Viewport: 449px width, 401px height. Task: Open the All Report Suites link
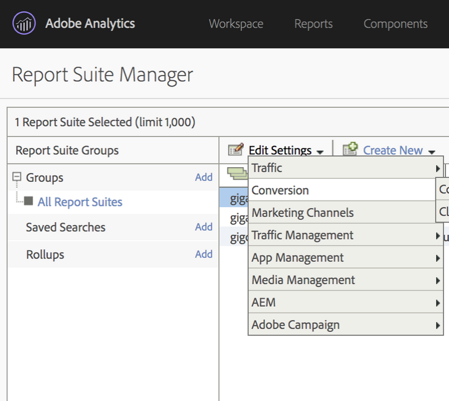[x=80, y=202]
